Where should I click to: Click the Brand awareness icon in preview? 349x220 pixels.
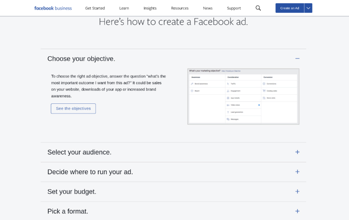(x=192, y=84)
